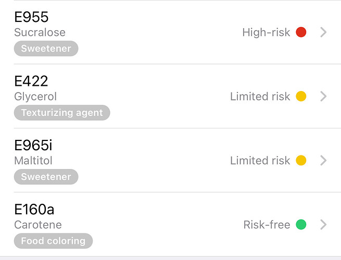341x260 pixels.
Task: Tap the yellow risk dot beside Glycerol
Action: tap(301, 96)
